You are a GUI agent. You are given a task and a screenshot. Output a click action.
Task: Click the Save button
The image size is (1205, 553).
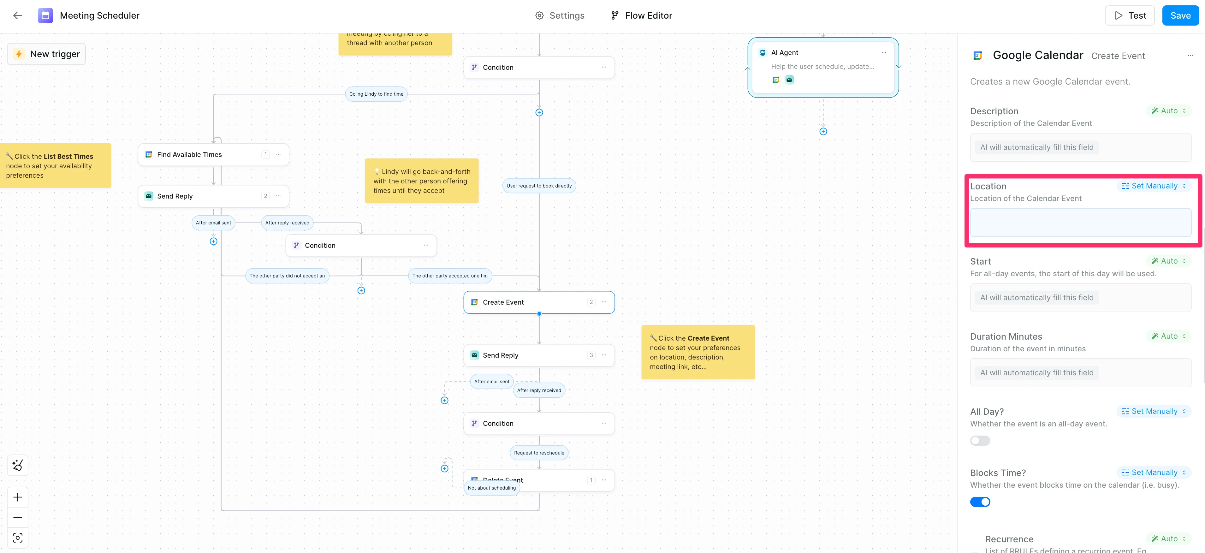pos(1180,15)
